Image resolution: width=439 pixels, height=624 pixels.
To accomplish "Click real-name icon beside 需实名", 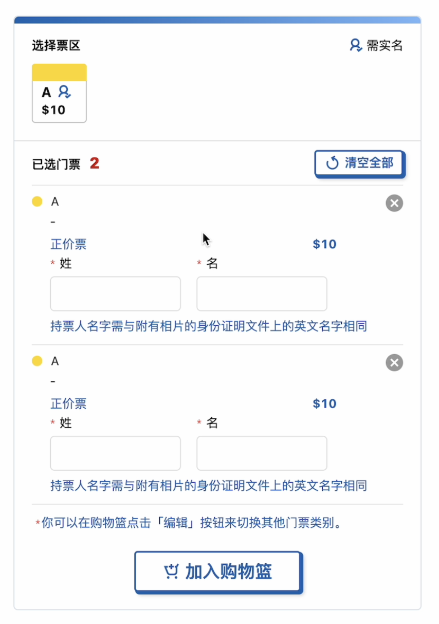I will point(356,45).
